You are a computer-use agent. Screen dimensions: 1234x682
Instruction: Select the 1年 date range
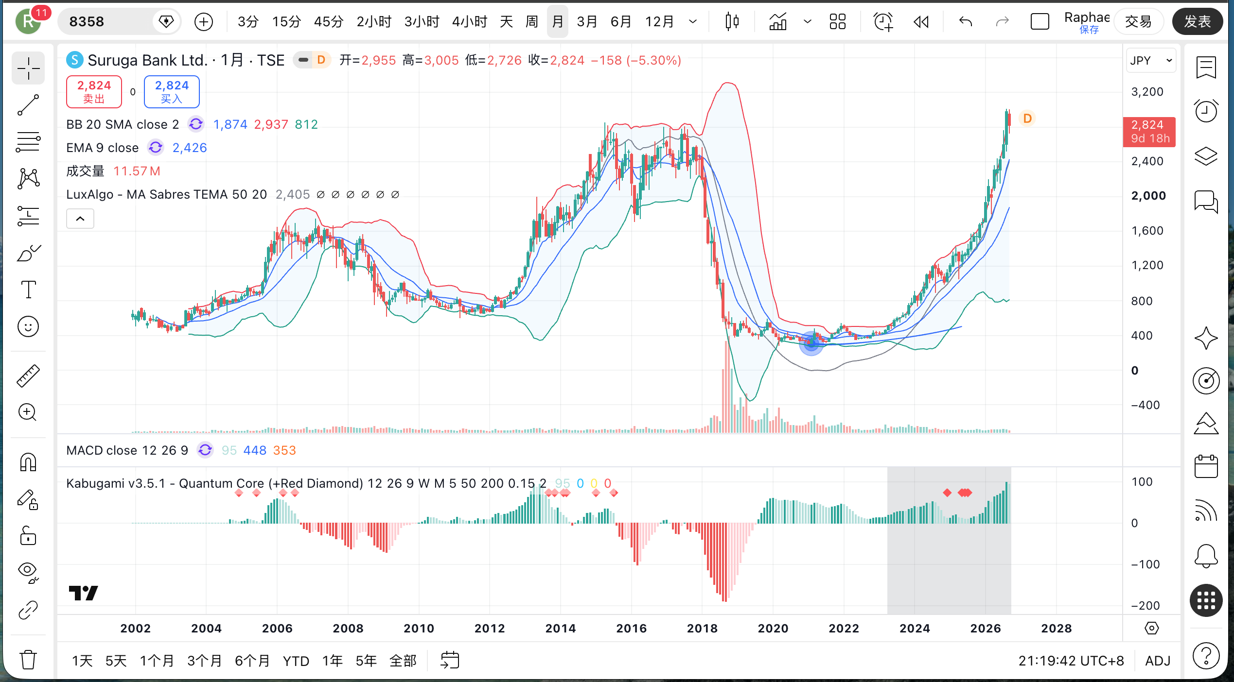[x=333, y=661]
